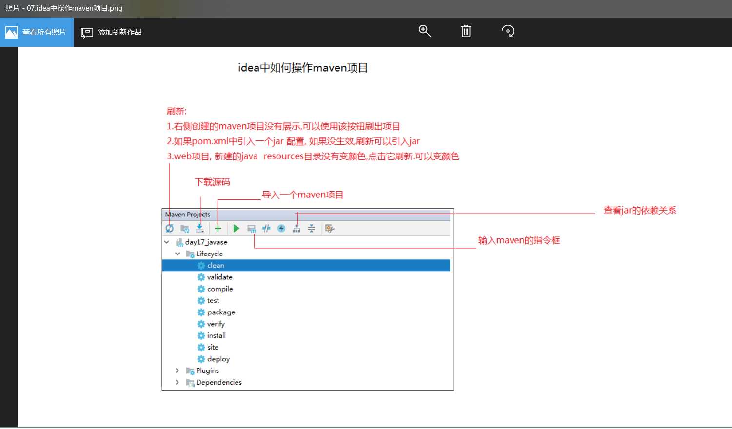Click the Collapse All icon in Maven toolbar
This screenshot has width=732, height=429.
[x=311, y=228]
